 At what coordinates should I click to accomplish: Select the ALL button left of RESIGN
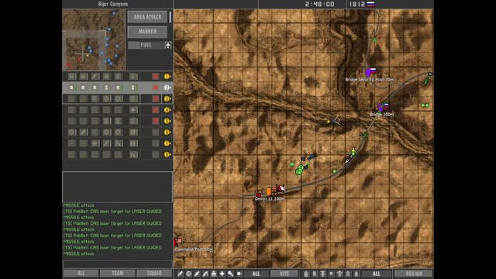coord(376,274)
